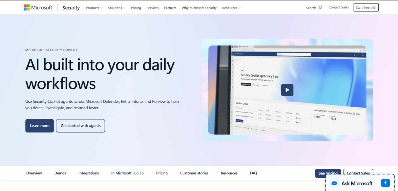
Task: Click the Security brand link
Action: coord(71,8)
